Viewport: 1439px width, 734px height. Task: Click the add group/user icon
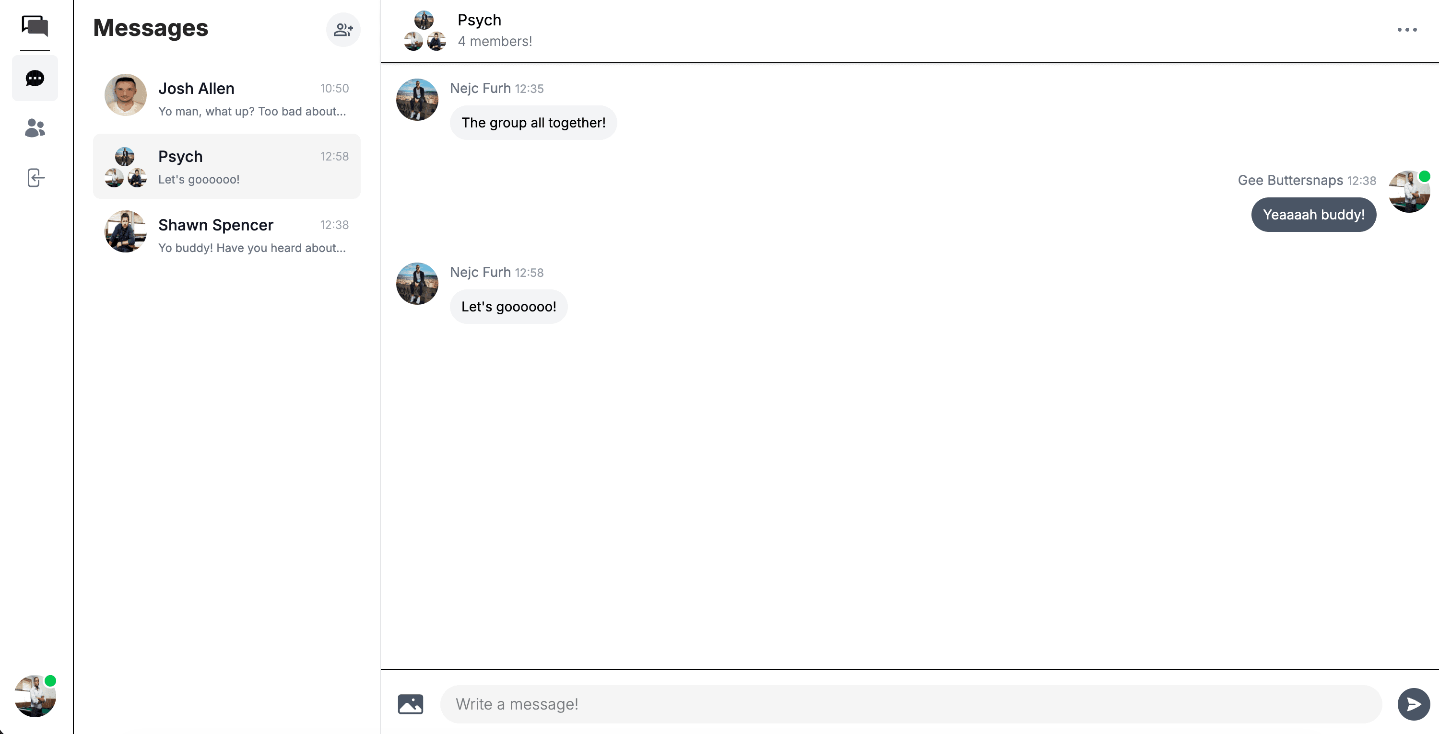tap(343, 30)
